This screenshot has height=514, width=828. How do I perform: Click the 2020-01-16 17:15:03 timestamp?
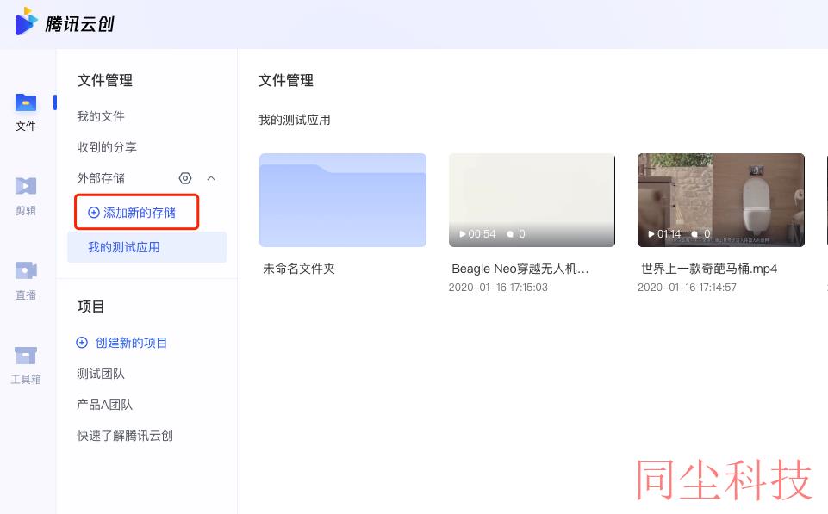498,287
